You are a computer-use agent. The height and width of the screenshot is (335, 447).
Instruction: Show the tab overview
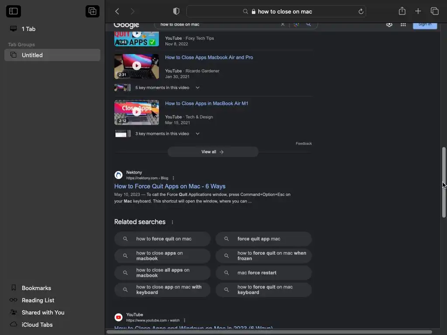point(434,11)
